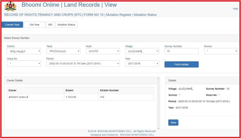Expand the Taluk dropdown

pos(63,51)
